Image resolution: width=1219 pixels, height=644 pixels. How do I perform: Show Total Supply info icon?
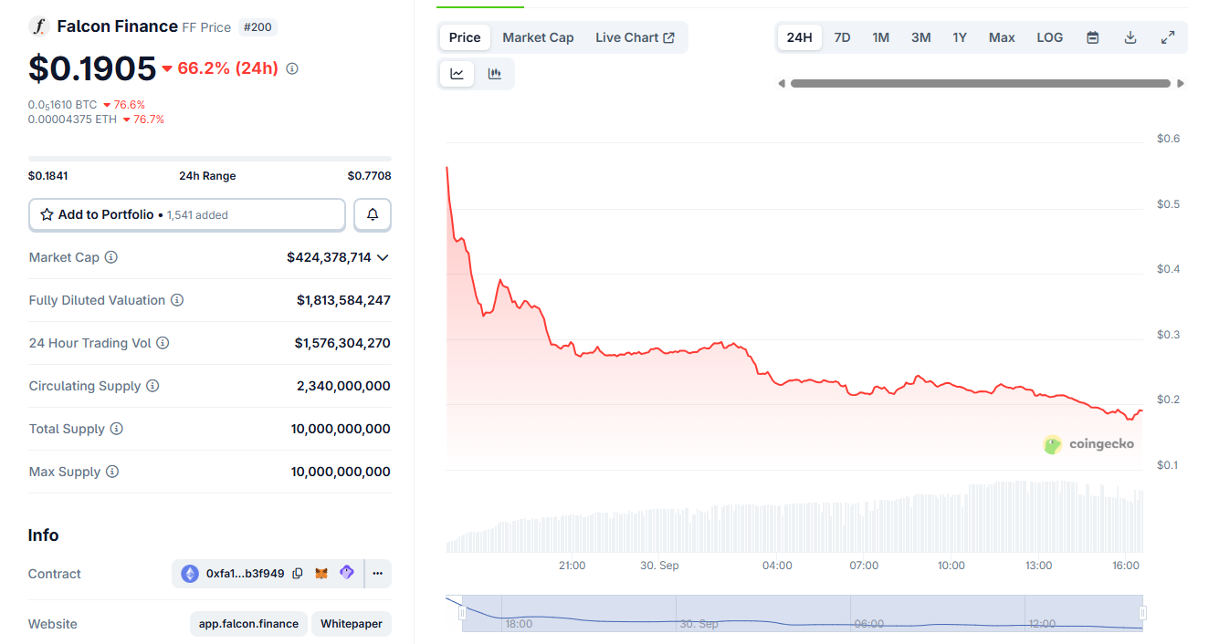[x=117, y=429]
